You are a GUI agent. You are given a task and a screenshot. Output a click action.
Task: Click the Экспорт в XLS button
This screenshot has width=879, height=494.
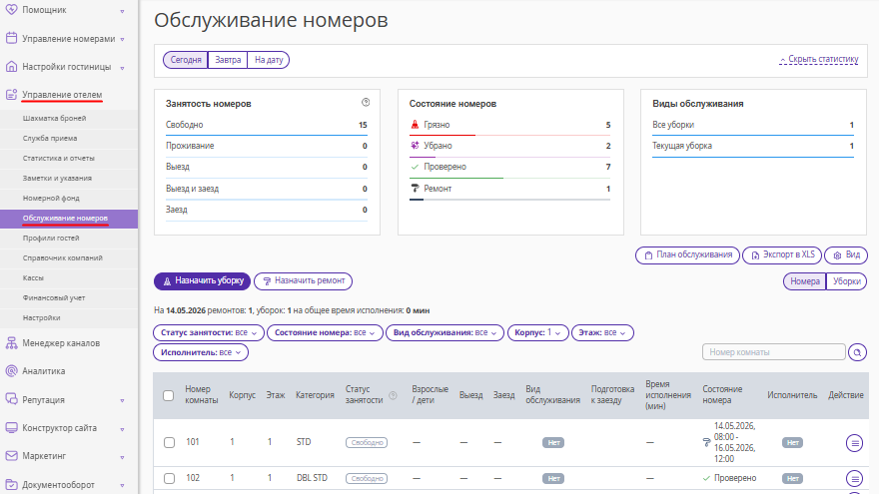click(x=782, y=254)
